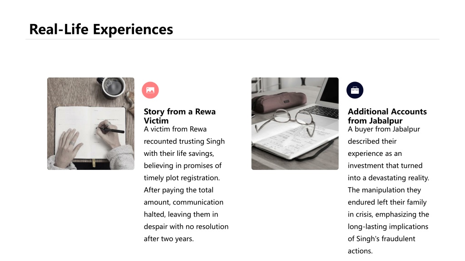Click the line "A buyer from Jabalpur"
465x261 pixels.
point(384,129)
